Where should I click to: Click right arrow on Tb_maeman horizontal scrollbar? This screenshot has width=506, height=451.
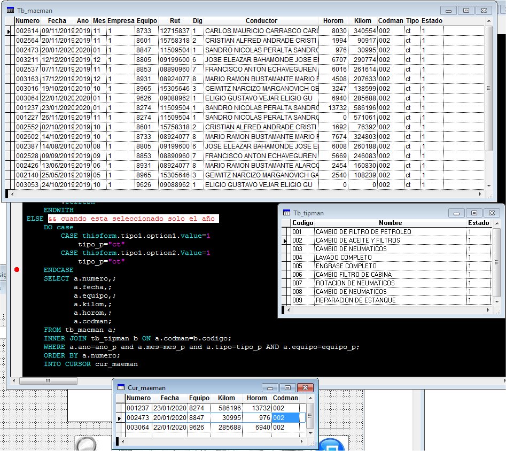[x=480, y=194]
